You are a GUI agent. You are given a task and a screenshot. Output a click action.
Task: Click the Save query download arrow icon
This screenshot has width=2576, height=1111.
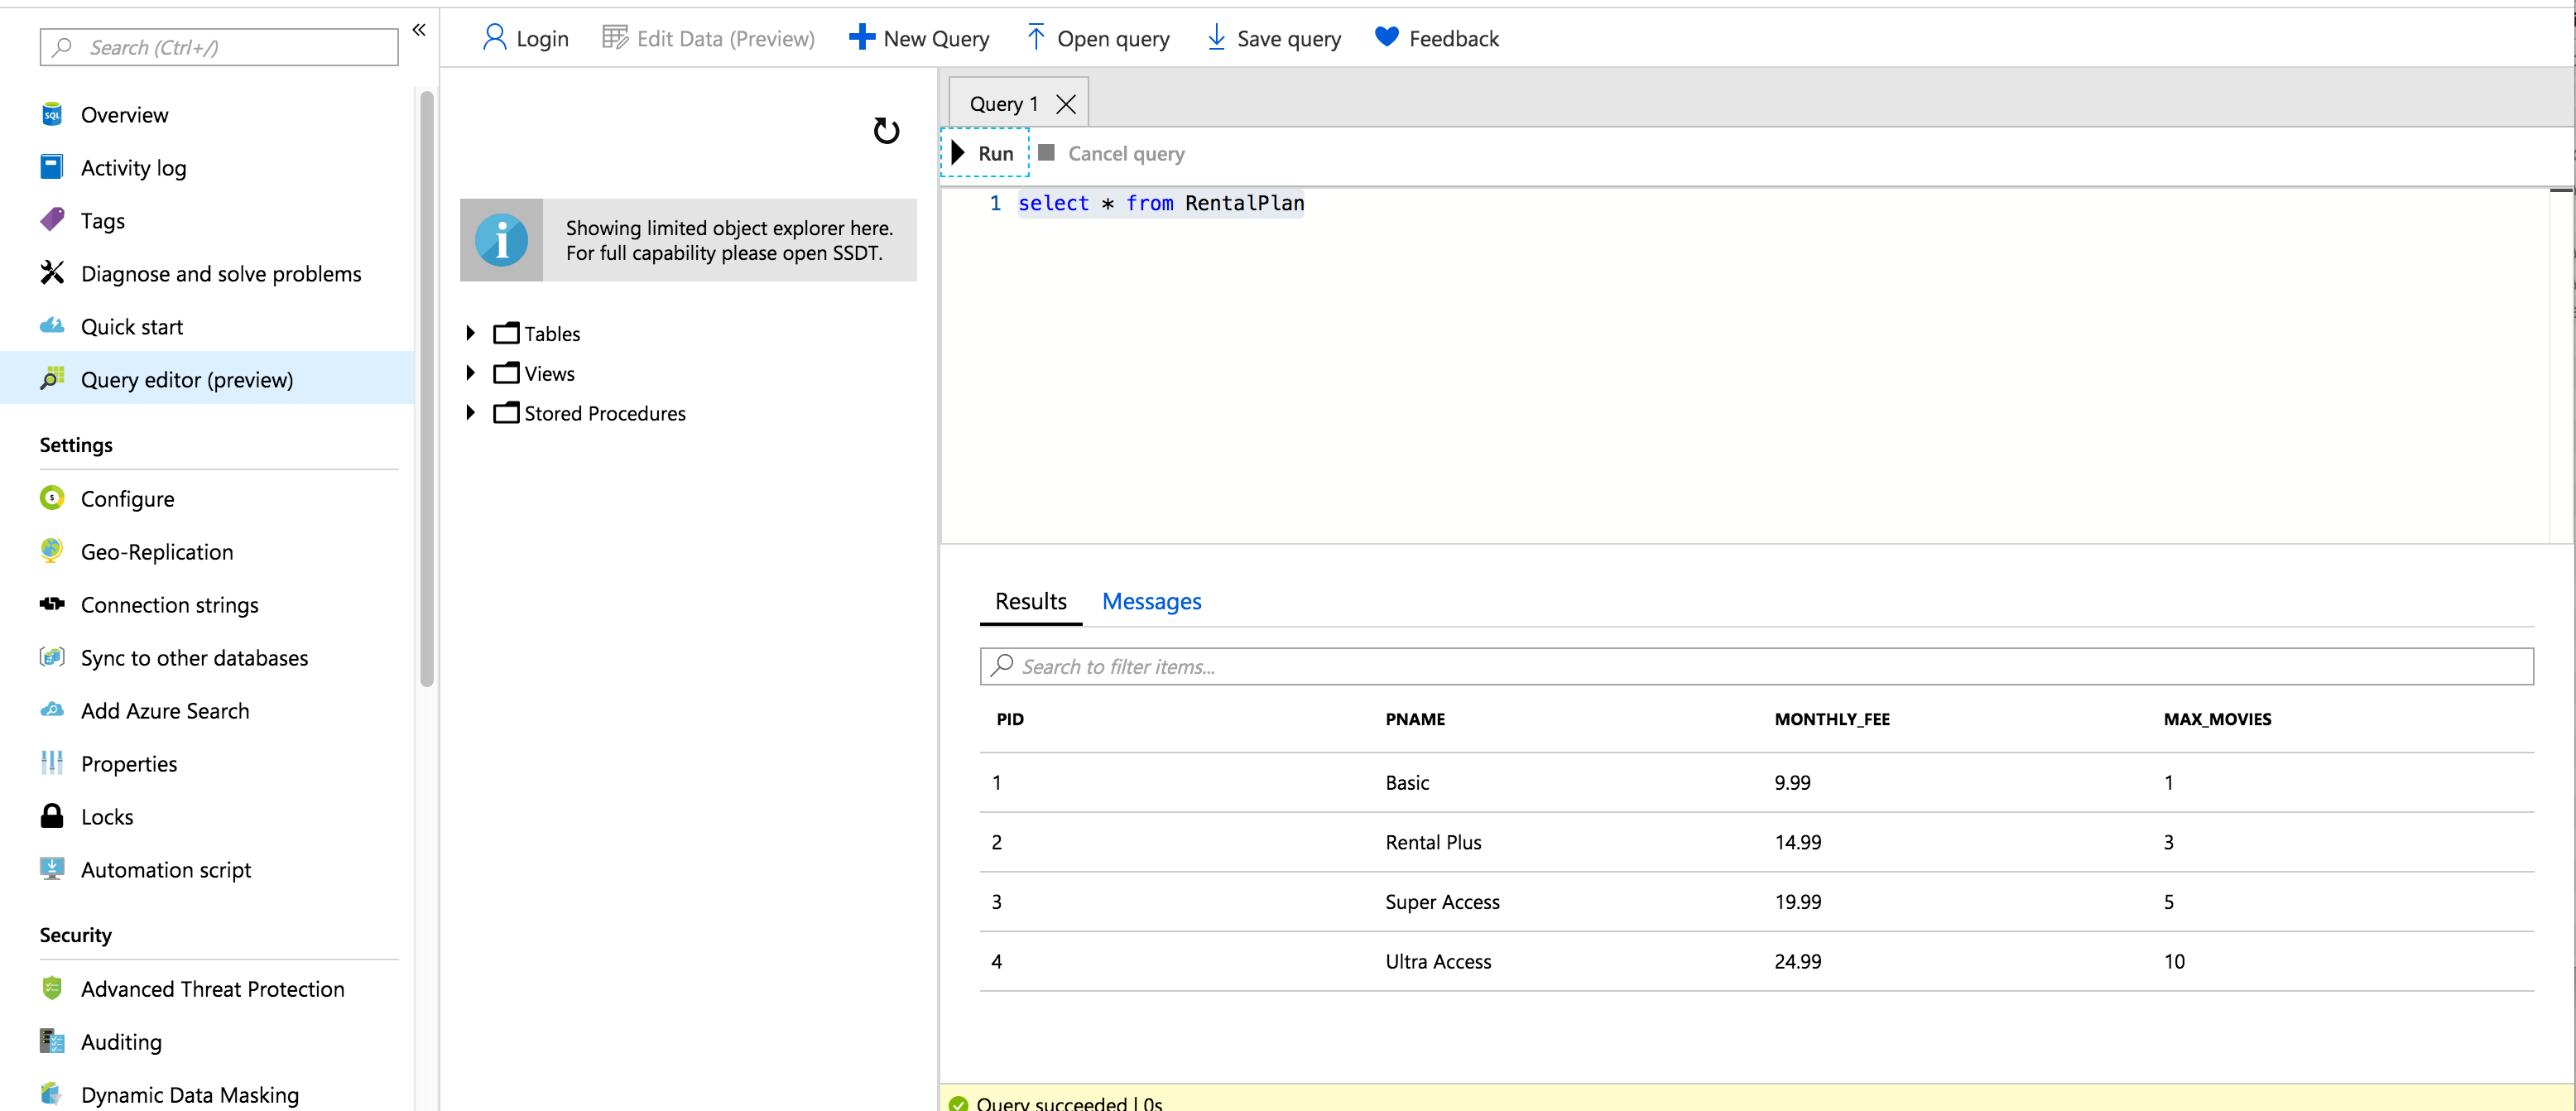point(1216,38)
